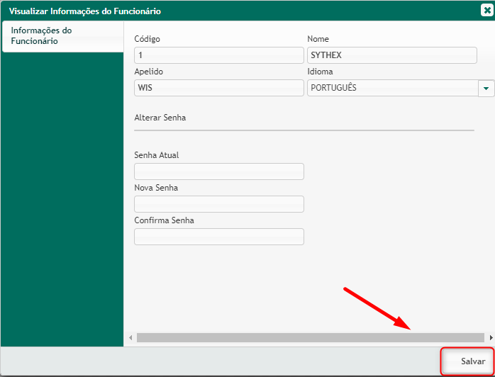Click the Confirma Senha label

coord(164,220)
